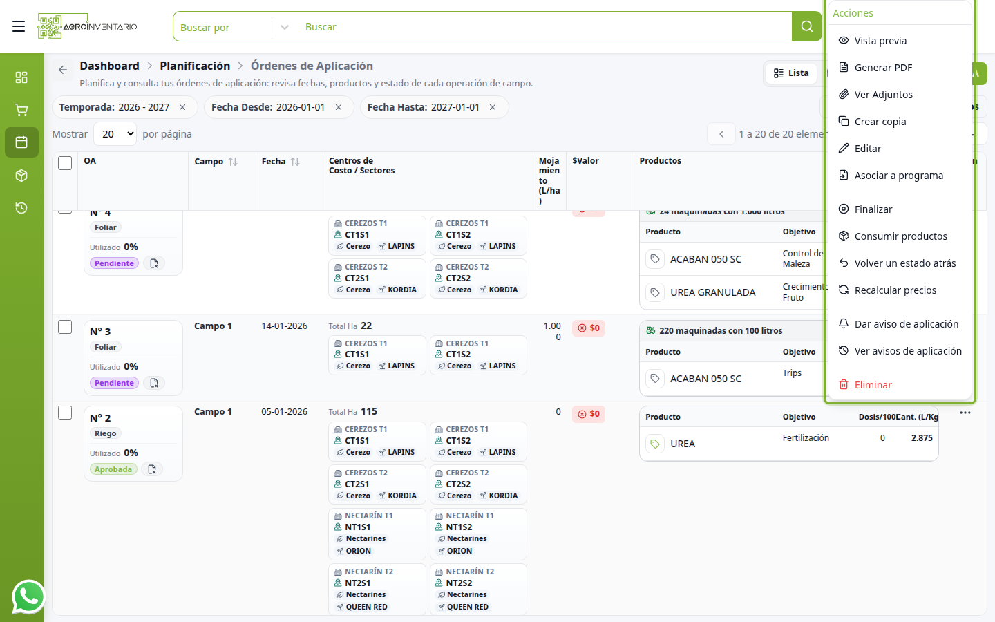Select Ver avisos de aplicación
Viewport: 995px width, 622px height.
[900, 351]
